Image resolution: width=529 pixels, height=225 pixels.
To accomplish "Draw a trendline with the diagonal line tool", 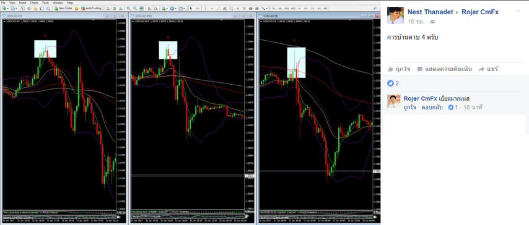I will (218, 9).
